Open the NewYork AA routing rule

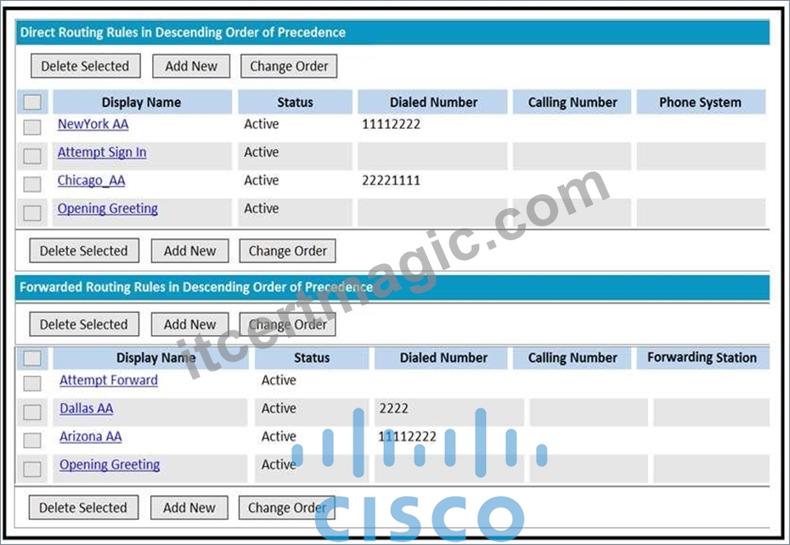pyautogui.click(x=93, y=124)
